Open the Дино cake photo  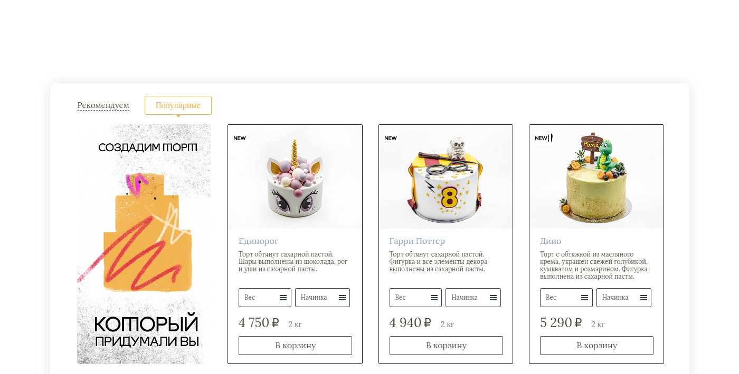point(596,176)
